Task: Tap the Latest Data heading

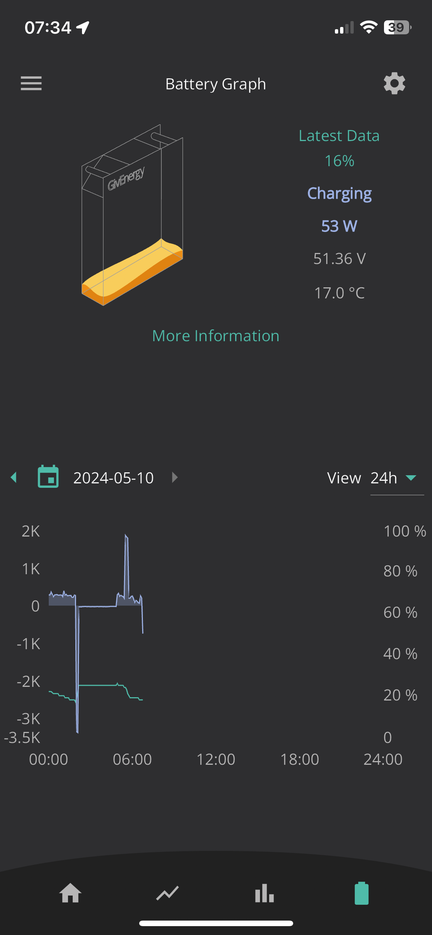Action: click(x=339, y=136)
